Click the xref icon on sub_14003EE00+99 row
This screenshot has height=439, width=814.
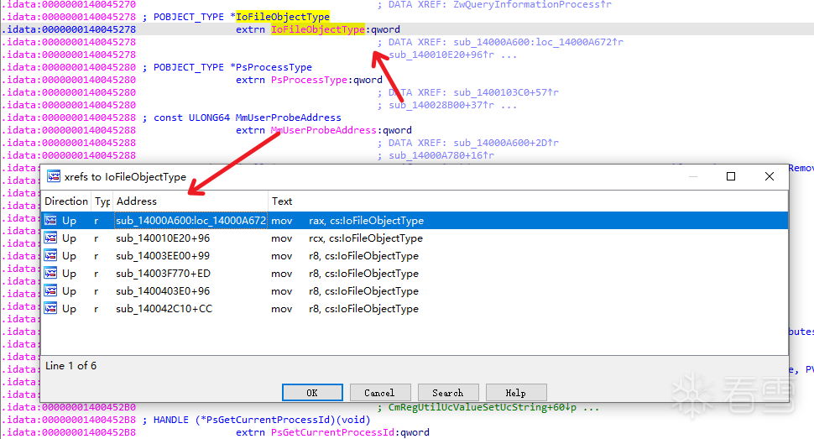click(x=50, y=256)
